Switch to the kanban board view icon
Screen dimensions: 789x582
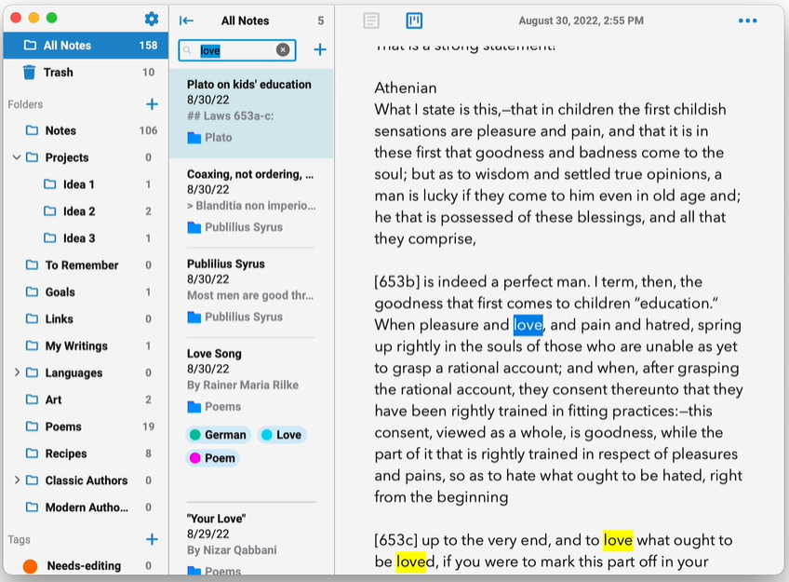click(x=414, y=20)
